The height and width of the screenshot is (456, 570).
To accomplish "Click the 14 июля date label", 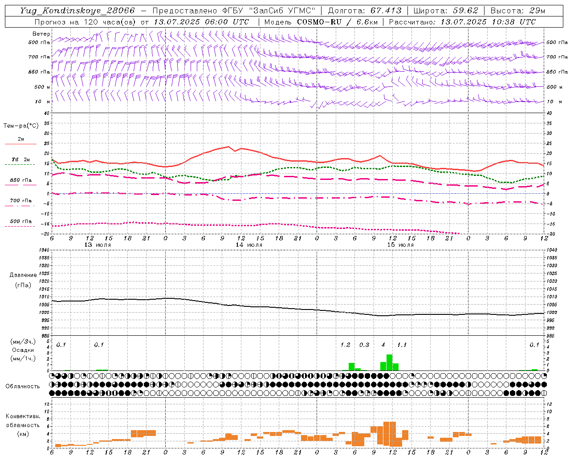I will [249, 245].
